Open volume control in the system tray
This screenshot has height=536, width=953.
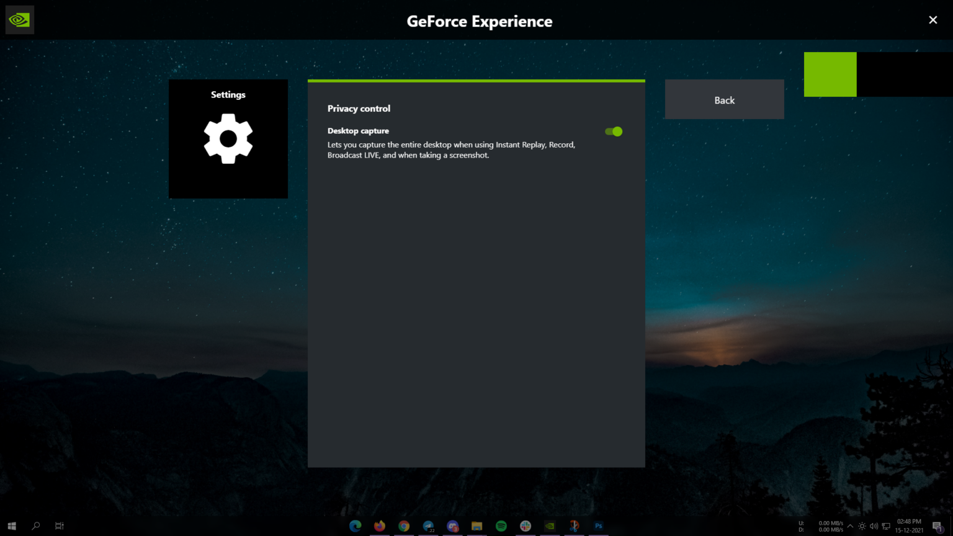(875, 525)
